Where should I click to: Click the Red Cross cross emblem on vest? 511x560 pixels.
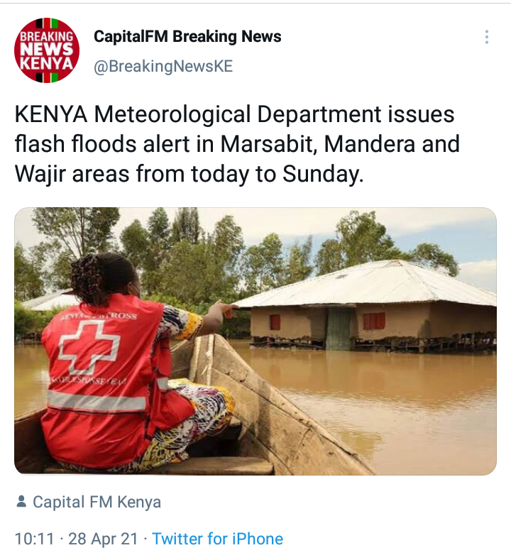(89, 347)
